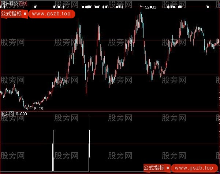Click the second white signal spike in indicator panel
The width and height of the screenshot is (220, 174).
[x=89, y=144]
